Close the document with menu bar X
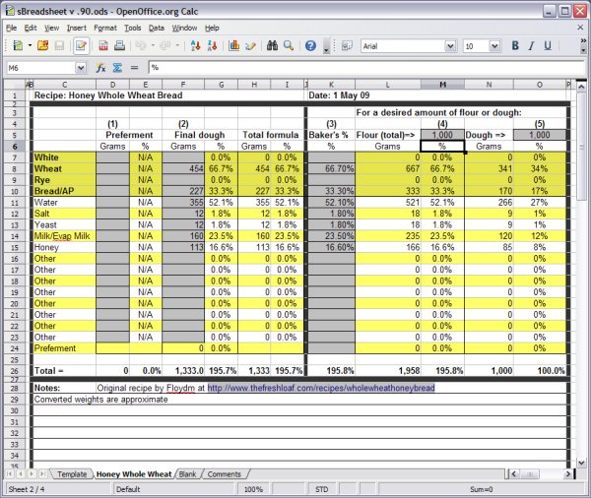The height and width of the screenshot is (498, 591). (580, 28)
